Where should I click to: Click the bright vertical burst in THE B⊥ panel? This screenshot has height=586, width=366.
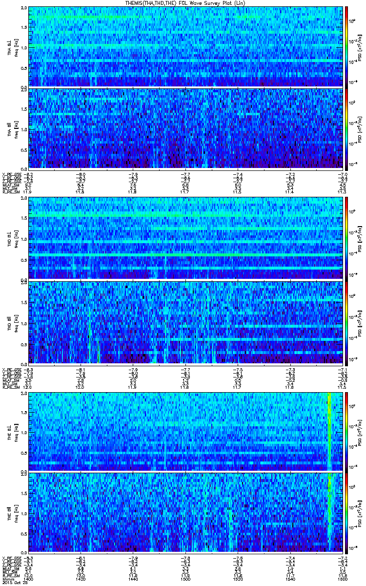pos(329,431)
